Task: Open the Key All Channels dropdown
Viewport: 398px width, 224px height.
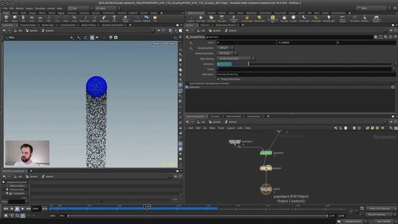Action: (380, 215)
